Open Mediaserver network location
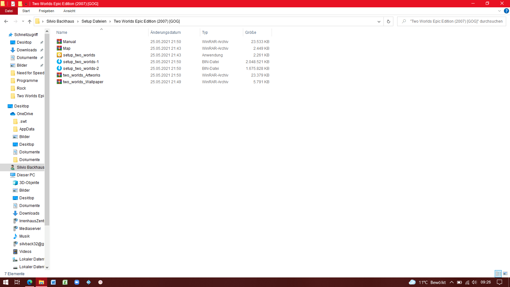 [x=30, y=229]
